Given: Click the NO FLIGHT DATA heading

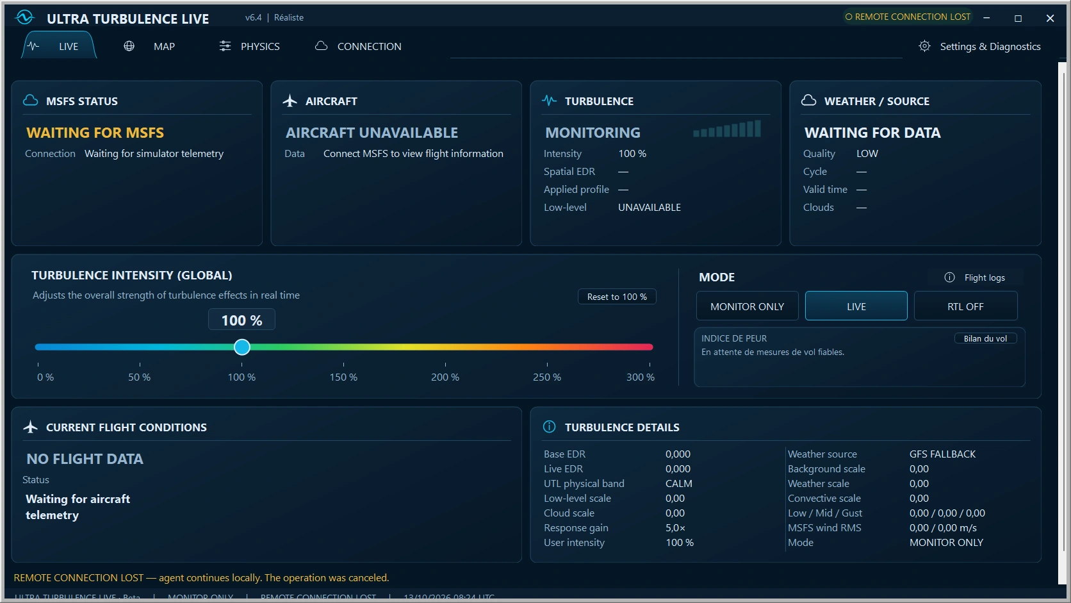Looking at the screenshot, I should [85, 459].
